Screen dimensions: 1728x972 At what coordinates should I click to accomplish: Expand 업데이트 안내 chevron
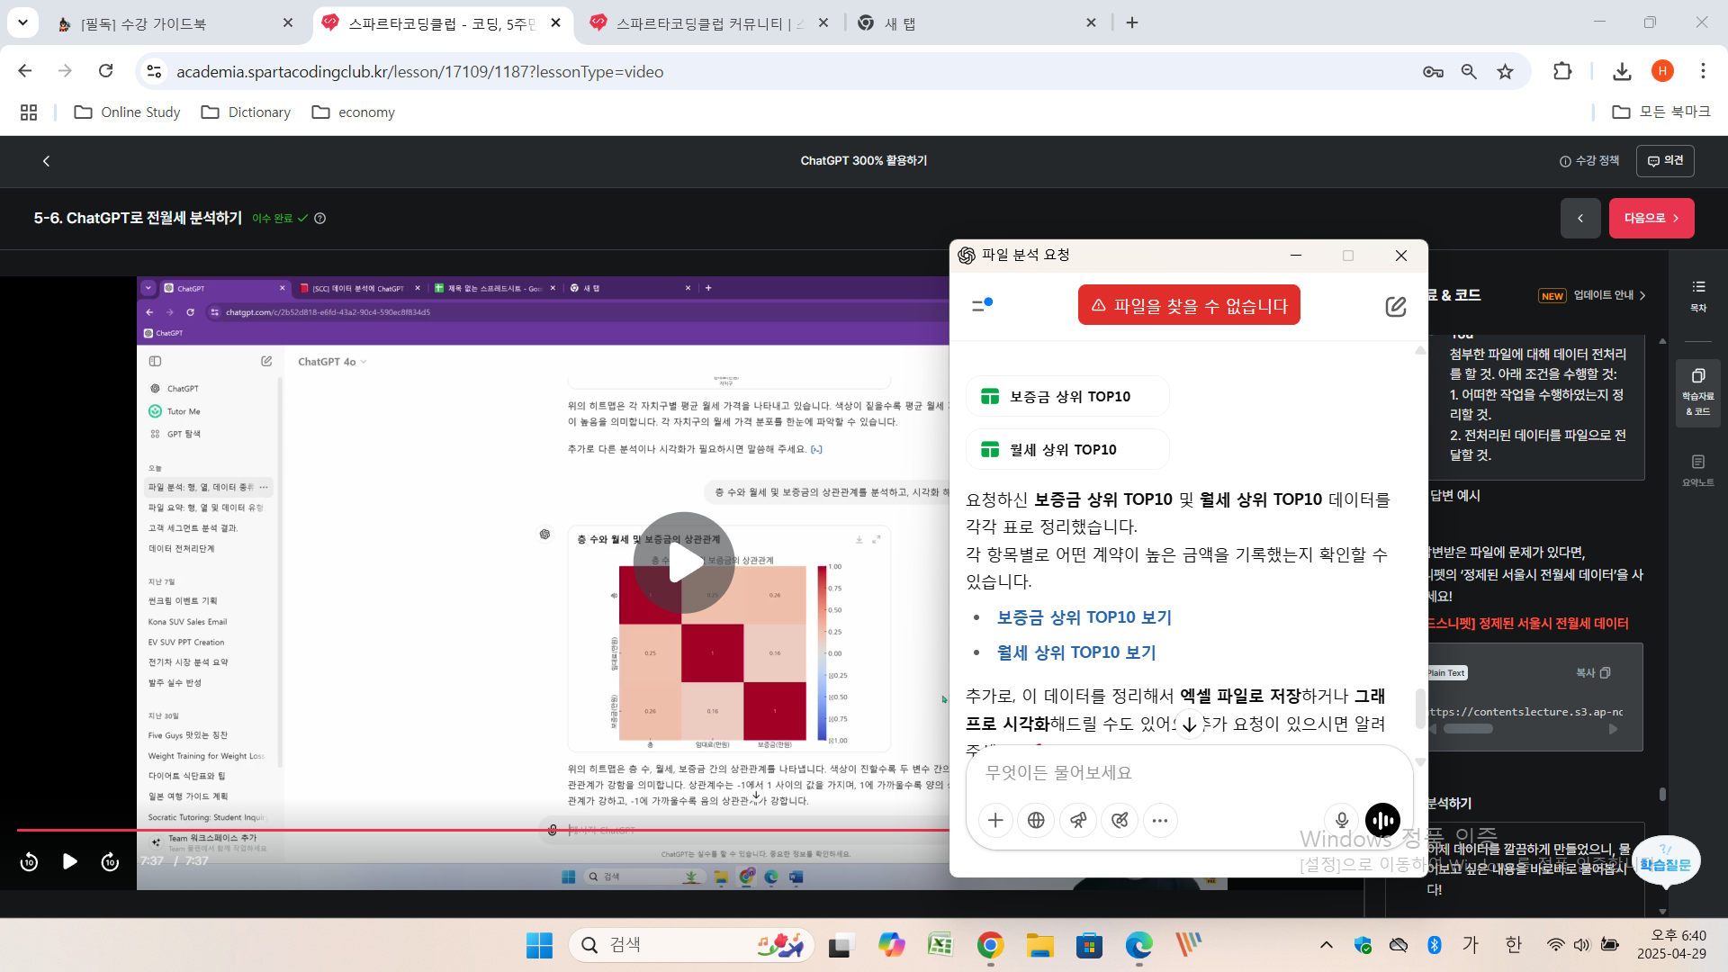(1642, 295)
